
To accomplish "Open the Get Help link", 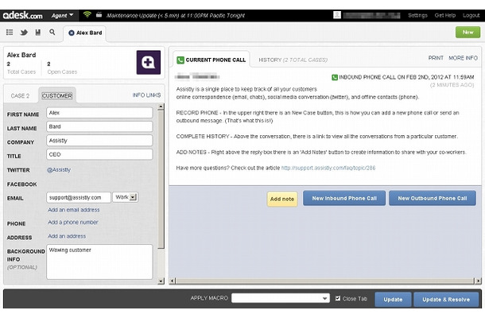I will pyautogui.click(x=444, y=15).
